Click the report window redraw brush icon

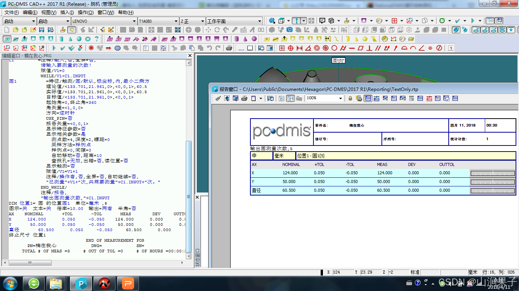(218, 98)
